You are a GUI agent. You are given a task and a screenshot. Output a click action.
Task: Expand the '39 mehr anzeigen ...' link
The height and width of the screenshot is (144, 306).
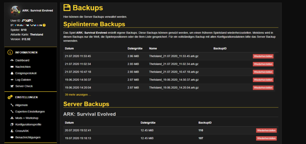pyautogui.click(x=78, y=95)
